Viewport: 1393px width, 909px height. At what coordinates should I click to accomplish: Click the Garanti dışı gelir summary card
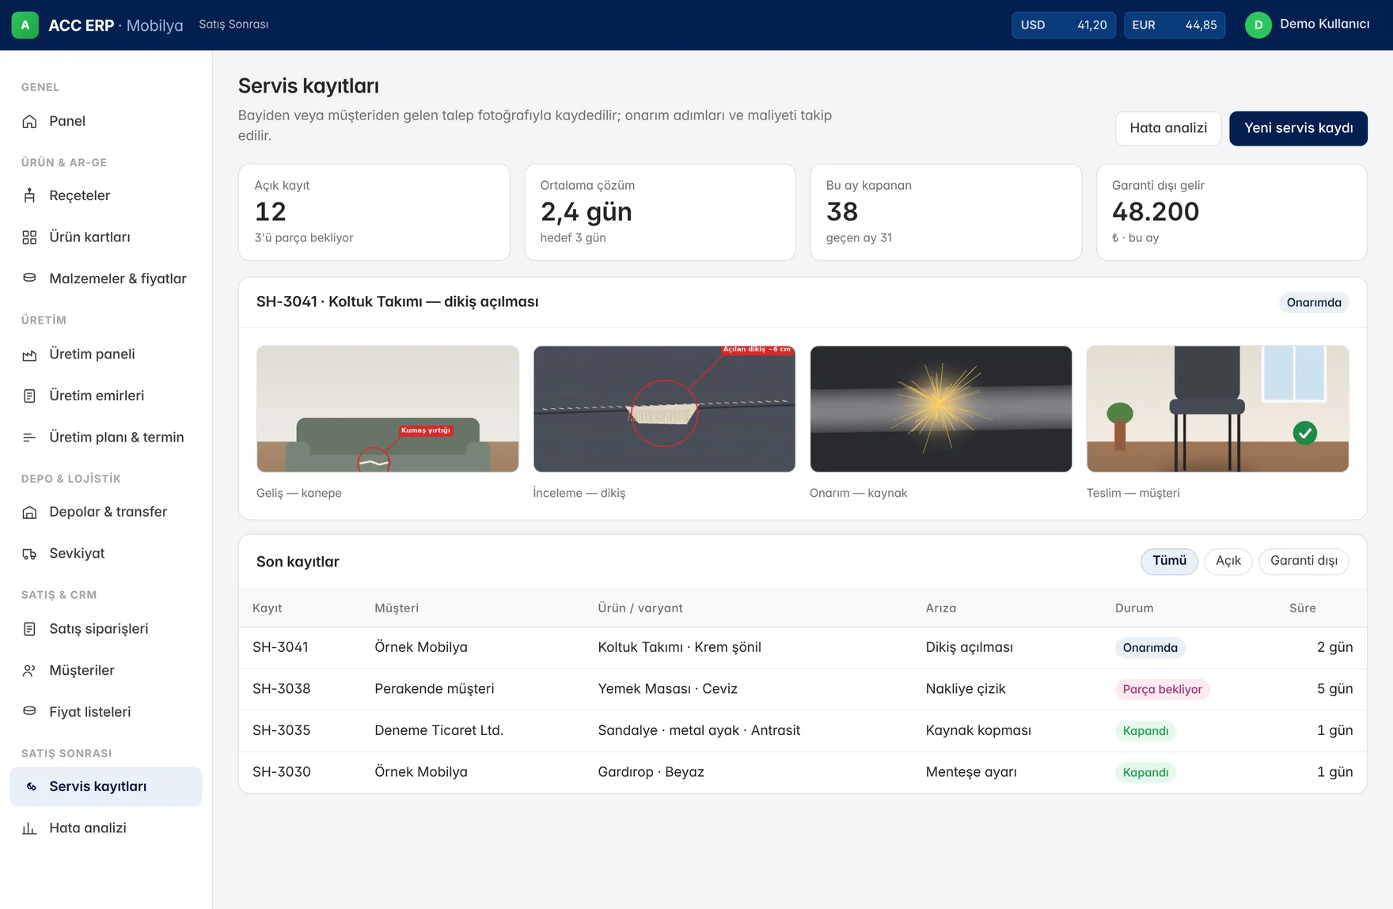pos(1232,212)
